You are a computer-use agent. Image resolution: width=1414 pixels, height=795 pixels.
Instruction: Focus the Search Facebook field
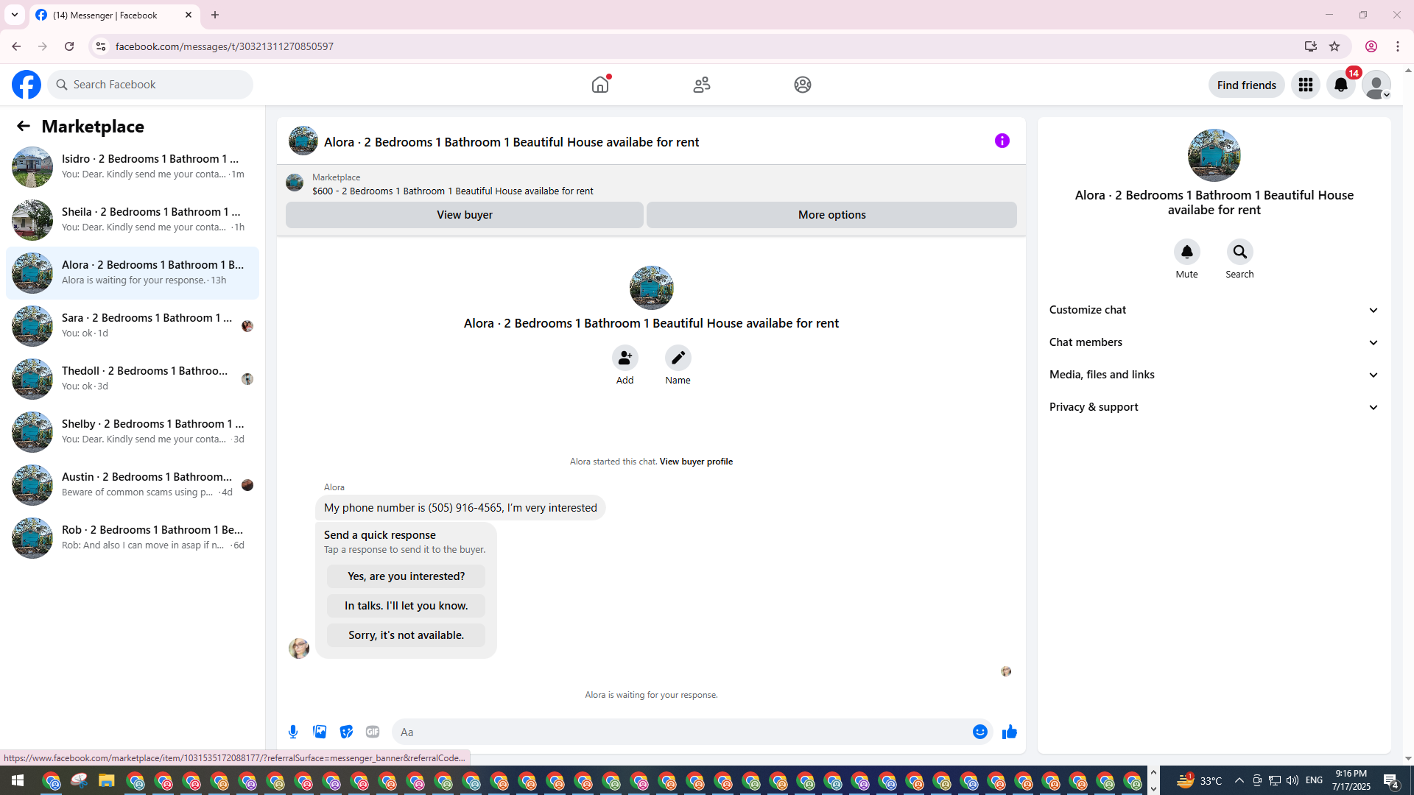pyautogui.click(x=150, y=85)
